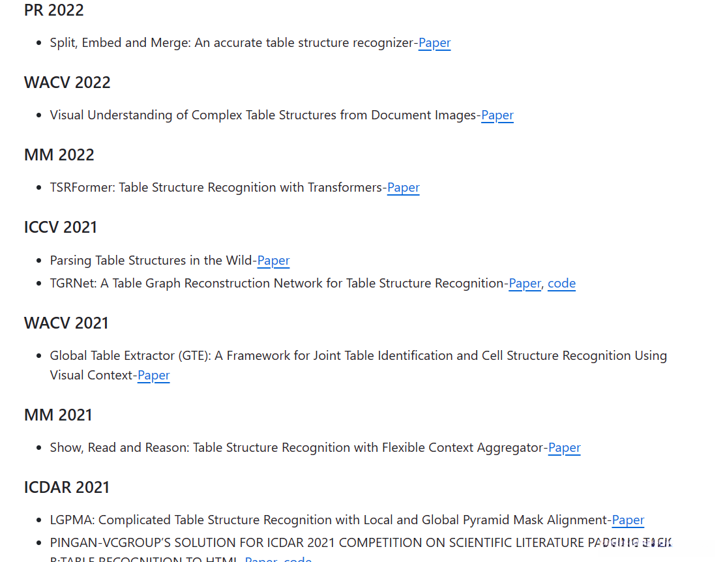This screenshot has height=562, width=723.
Task: Click the LGPMA entry title text
Action: [x=329, y=520]
